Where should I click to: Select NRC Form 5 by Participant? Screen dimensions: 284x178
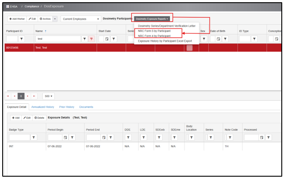(x=154, y=31)
